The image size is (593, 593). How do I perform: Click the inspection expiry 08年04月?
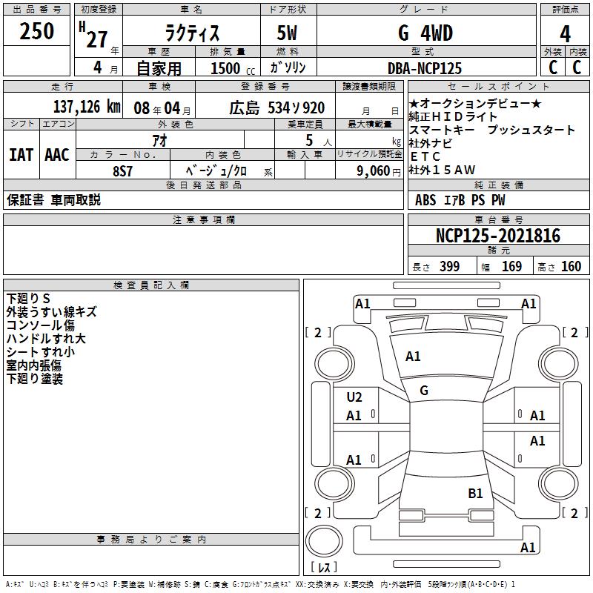(x=162, y=108)
